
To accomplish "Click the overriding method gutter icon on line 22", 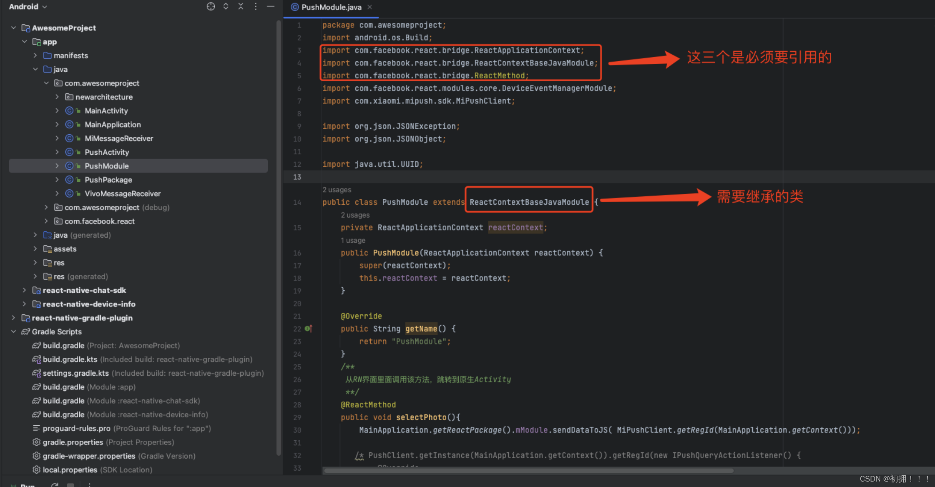I will point(309,329).
